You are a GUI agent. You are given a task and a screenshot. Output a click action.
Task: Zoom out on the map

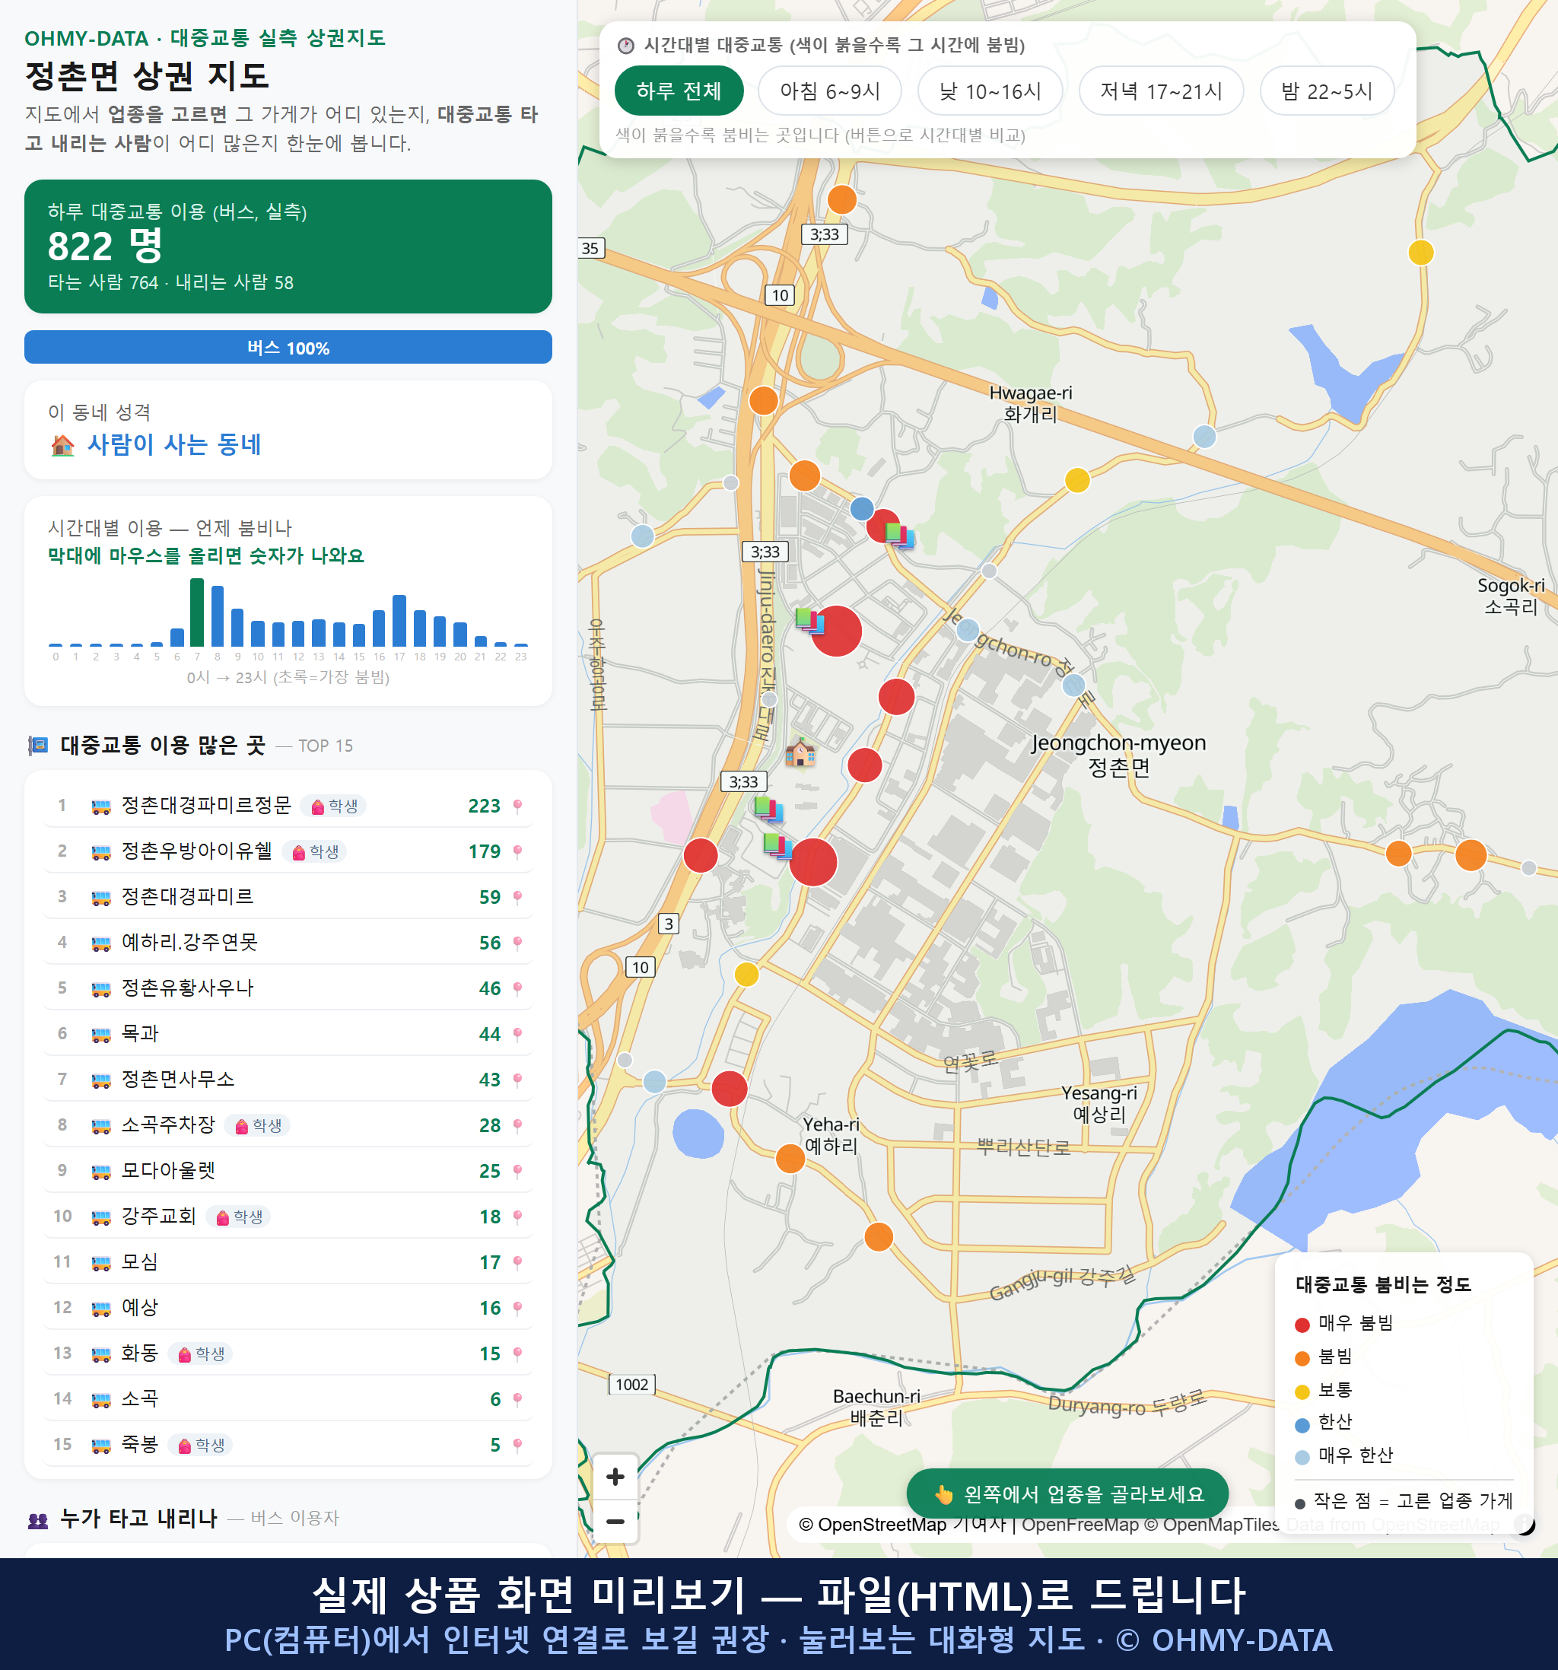click(x=615, y=1520)
